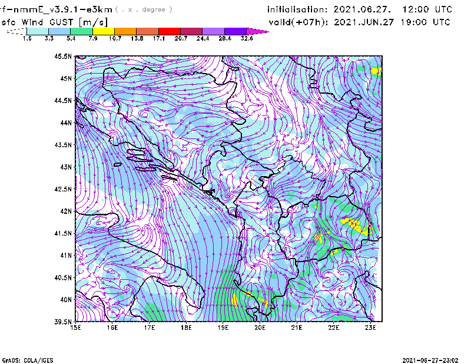Image resolution: width=471 pixels, height=364 pixels.
Task: Click the '45N' latitude label
Action: coord(66,78)
